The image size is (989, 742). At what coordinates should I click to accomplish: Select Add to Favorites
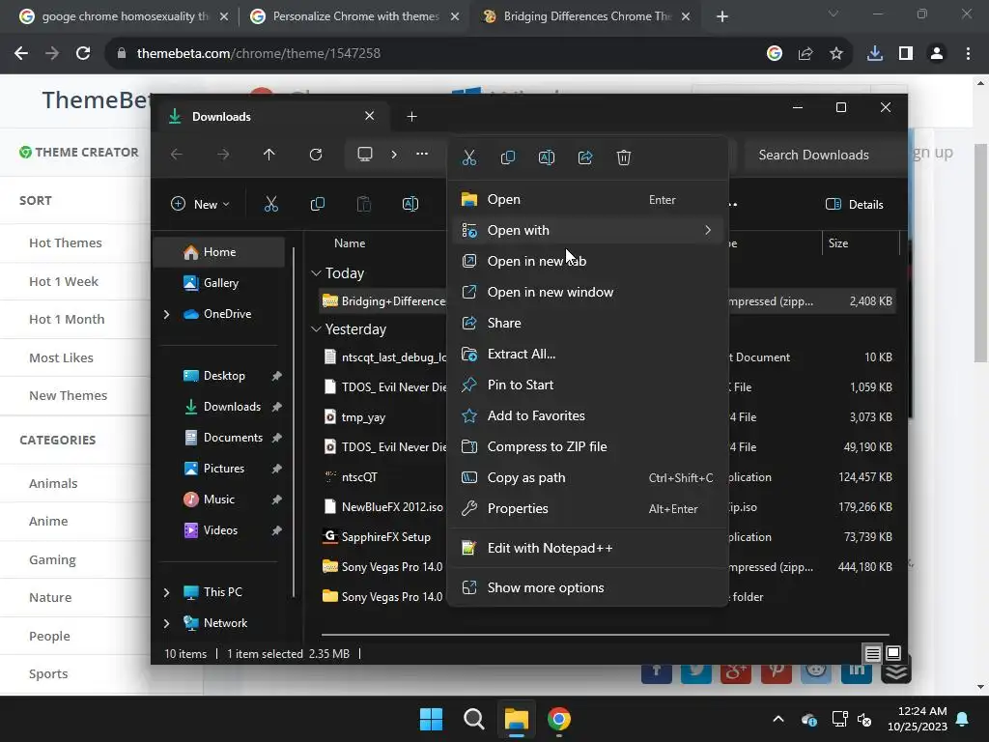point(588,415)
